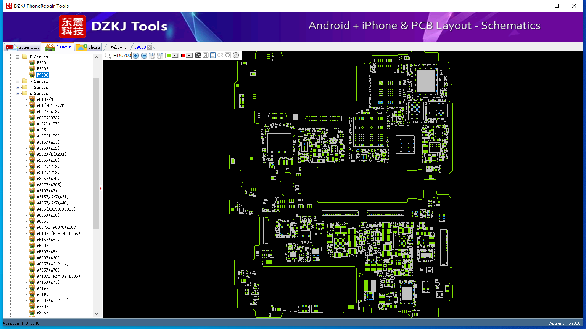The image size is (586, 329).
Task: Open the A405F/G/N(A40) layout
Action: tap(53, 203)
